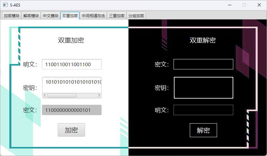Go to the 分组加密 tab
The height and width of the screenshot is (156, 267).
[x=136, y=16]
